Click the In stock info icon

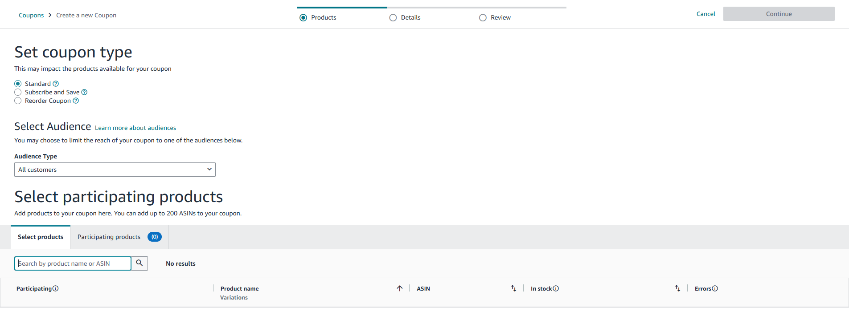click(556, 288)
